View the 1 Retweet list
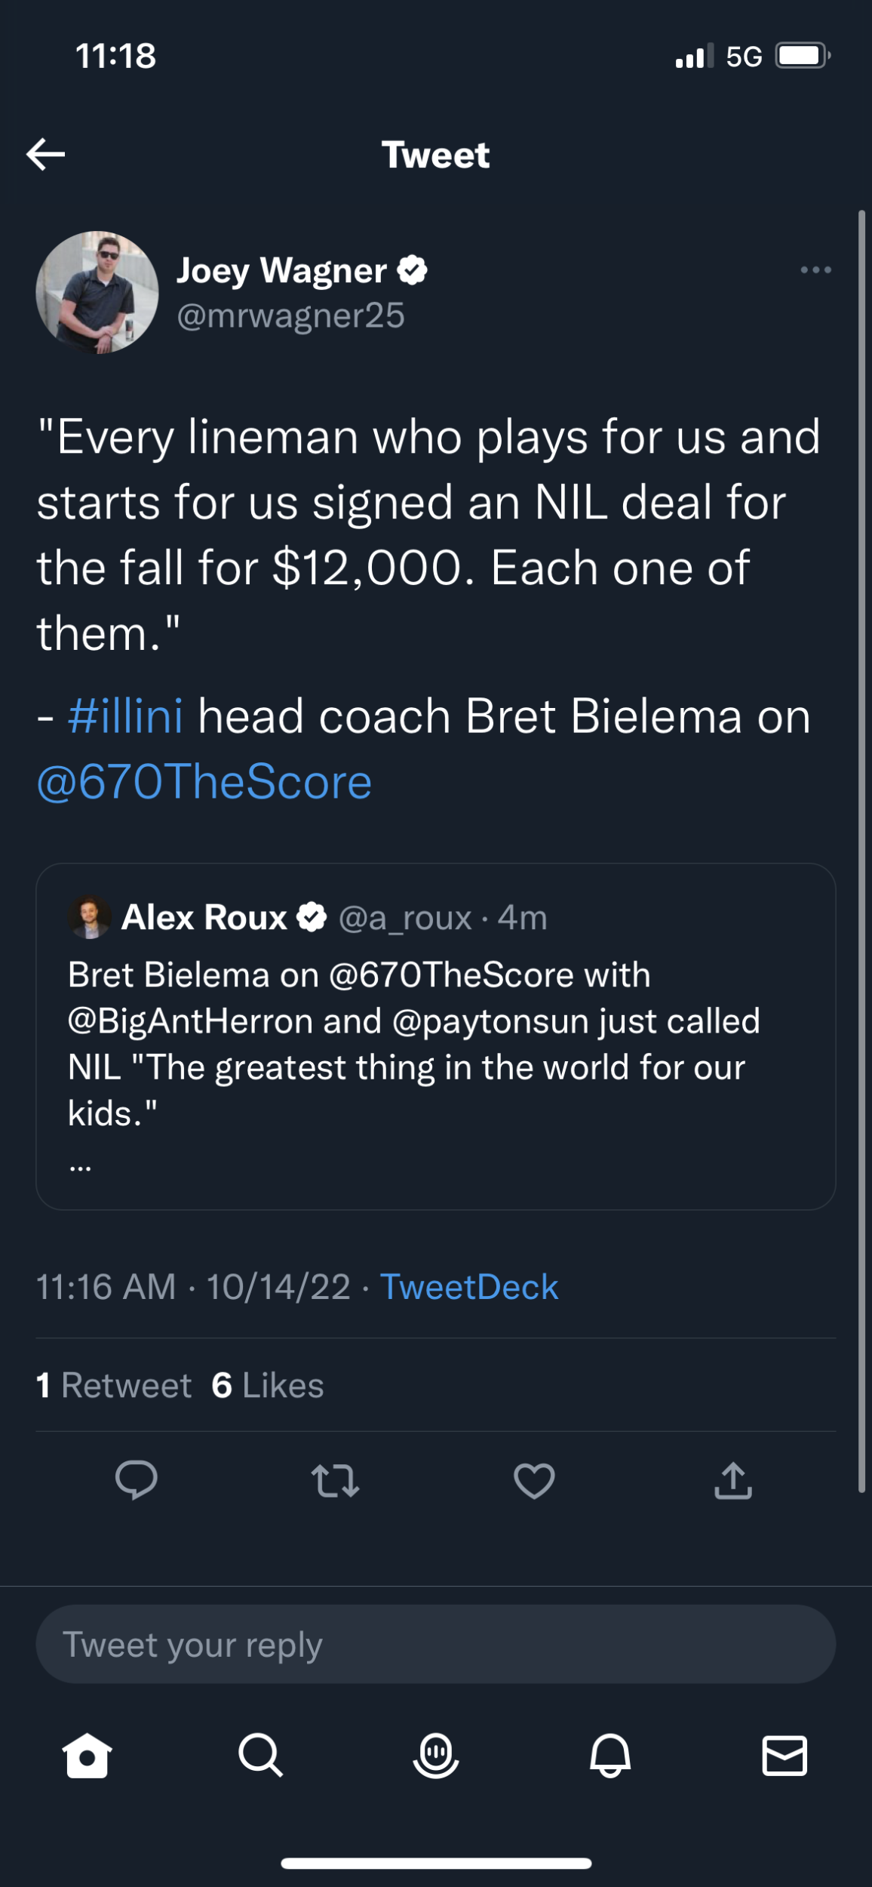The image size is (872, 1887). click(x=114, y=1385)
